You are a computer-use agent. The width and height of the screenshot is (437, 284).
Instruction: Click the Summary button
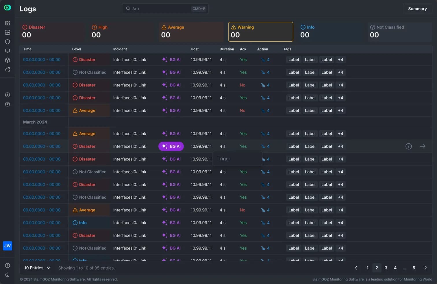417,9
